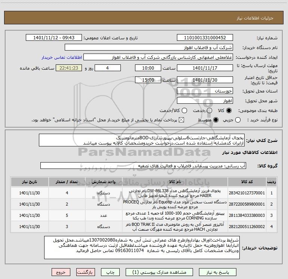Click the price validity date field under 'حداقل تاریخ اعتبار قیمت'
Screen dimensions: 288x279
pos(205,80)
